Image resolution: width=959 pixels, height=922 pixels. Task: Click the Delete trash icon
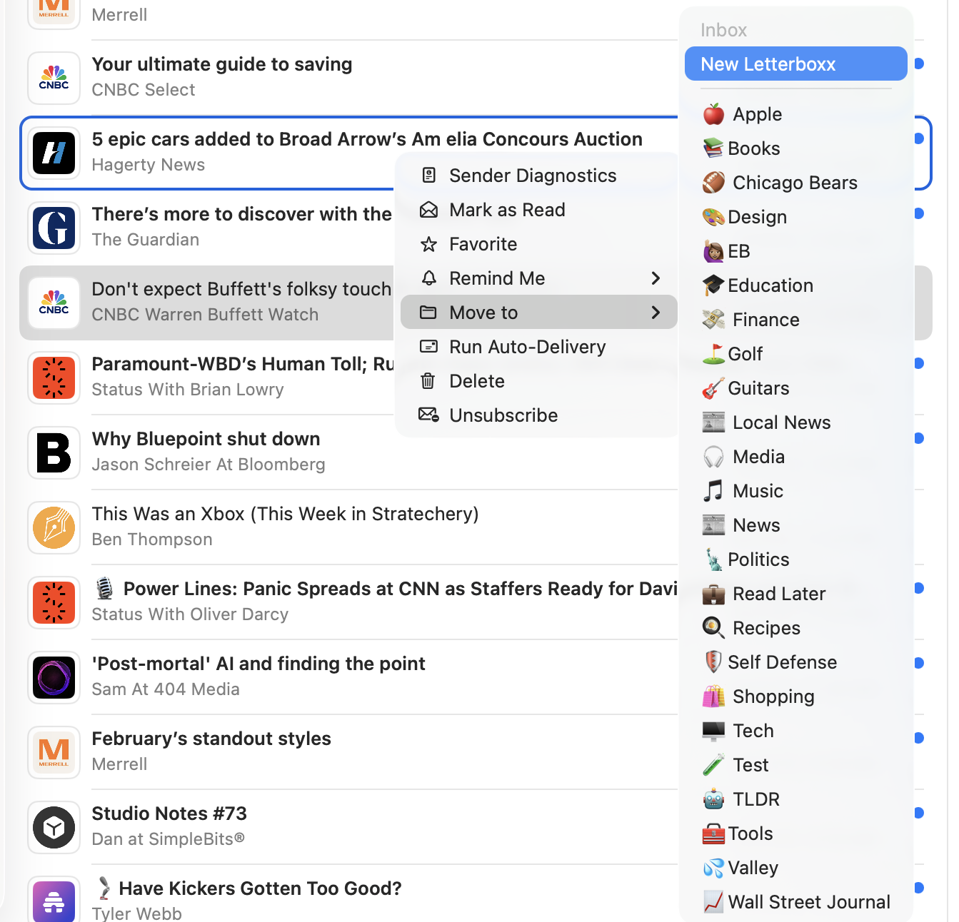tap(428, 380)
